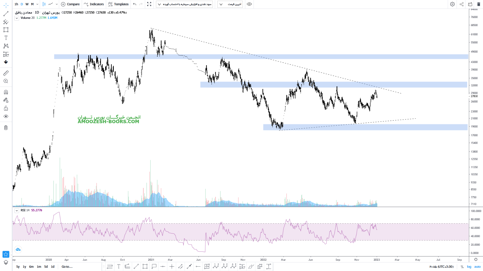Click the fullscreen mode icon

click(149, 4)
